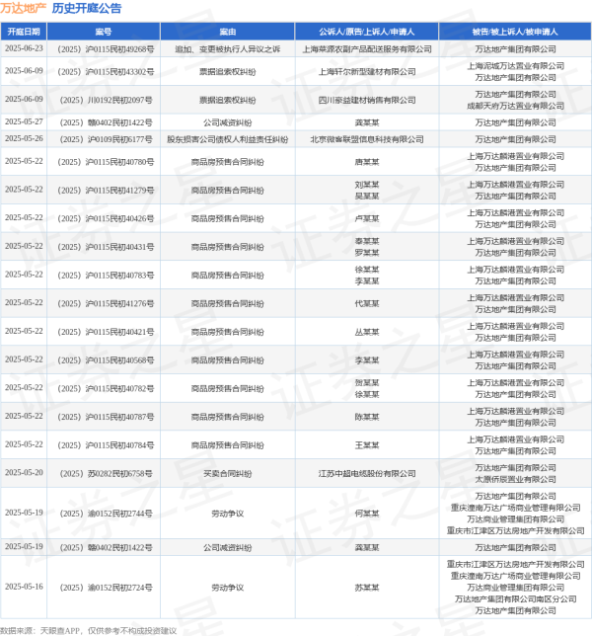Select case number 渝0152民初2724号
Viewport: 592px width, 636px height.
coord(106,588)
